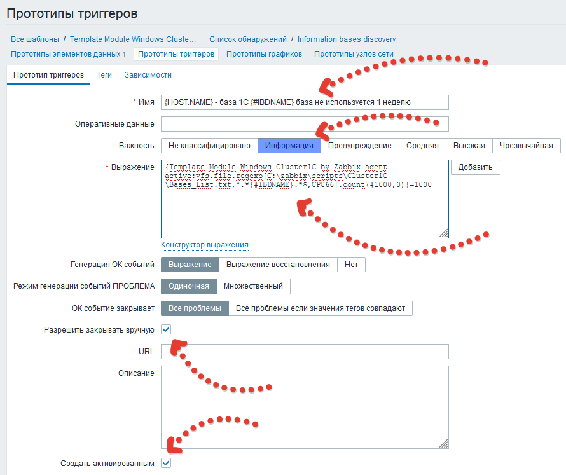Toggle the 'Создать активированным' checkbox
This screenshot has height=475, width=566.
point(166,463)
